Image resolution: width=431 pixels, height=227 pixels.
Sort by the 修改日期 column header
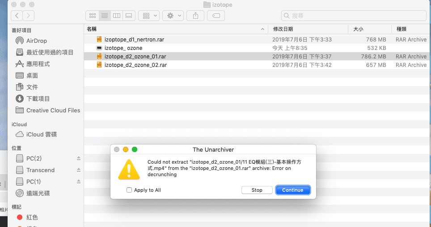coord(308,29)
